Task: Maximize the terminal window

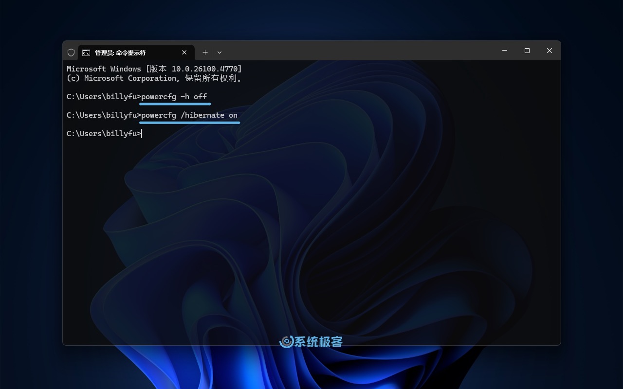Action: (x=527, y=51)
